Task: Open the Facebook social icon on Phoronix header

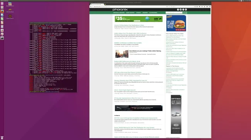Action: coord(178,10)
